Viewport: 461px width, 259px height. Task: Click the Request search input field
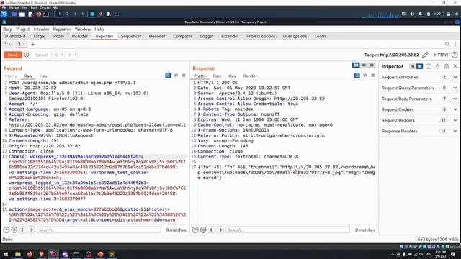click(x=99, y=230)
